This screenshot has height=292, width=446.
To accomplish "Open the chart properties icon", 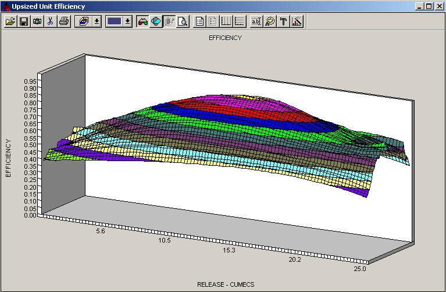I will coord(297,22).
